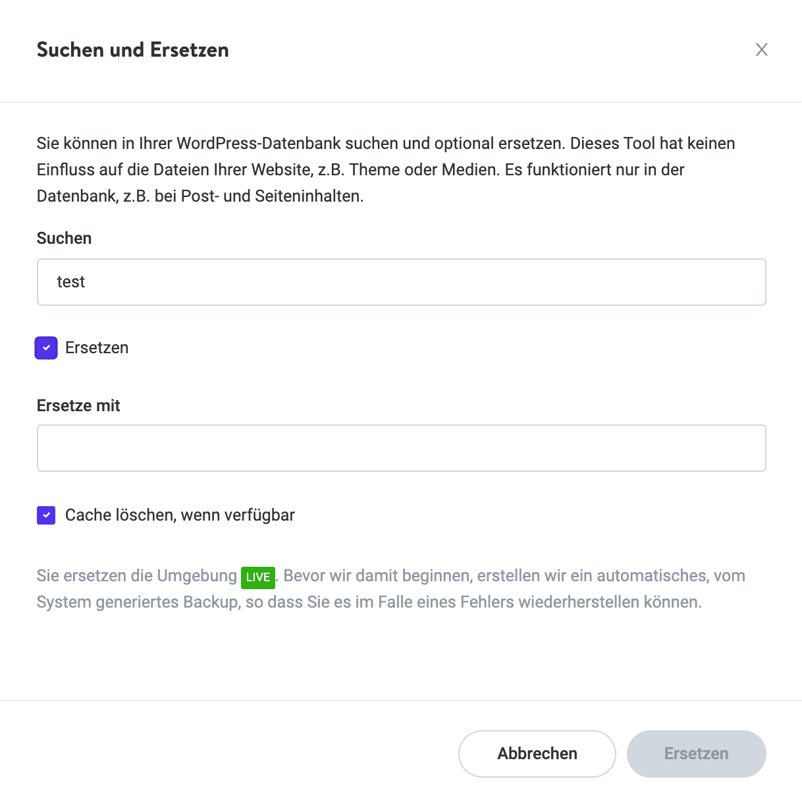
Task: Click the Ersetze mit label text
Action: point(78,405)
